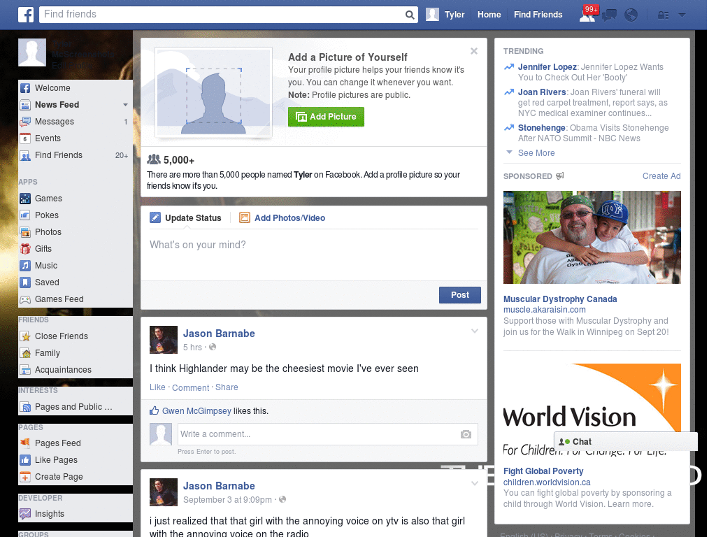The height and width of the screenshot is (537, 716).
Task: Click the Welcome sidebar icon
Action: 25,88
